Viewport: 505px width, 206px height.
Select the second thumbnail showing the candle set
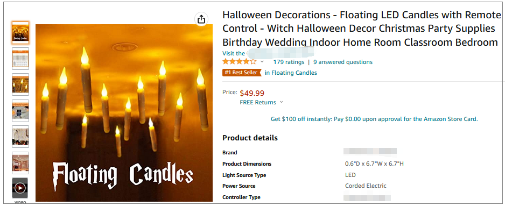point(20,59)
